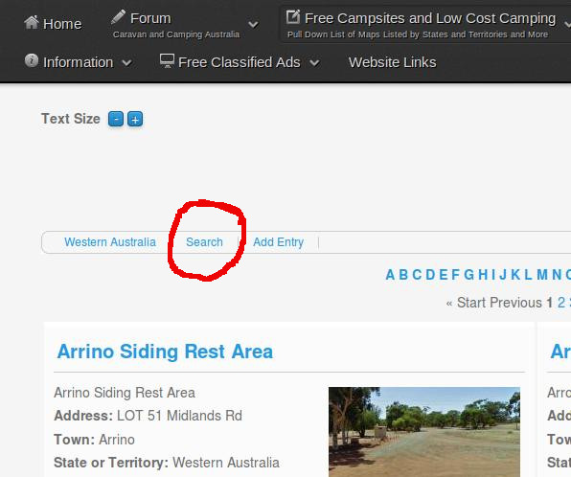571x477 pixels.
Task: Click the Forum pencil icon
Action: (x=118, y=17)
